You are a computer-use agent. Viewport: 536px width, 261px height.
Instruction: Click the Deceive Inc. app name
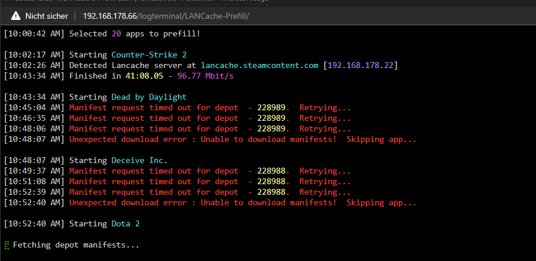(x=140, y=160)
